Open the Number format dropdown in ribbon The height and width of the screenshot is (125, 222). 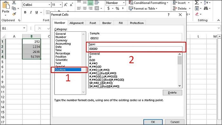[x=124, y=3]
